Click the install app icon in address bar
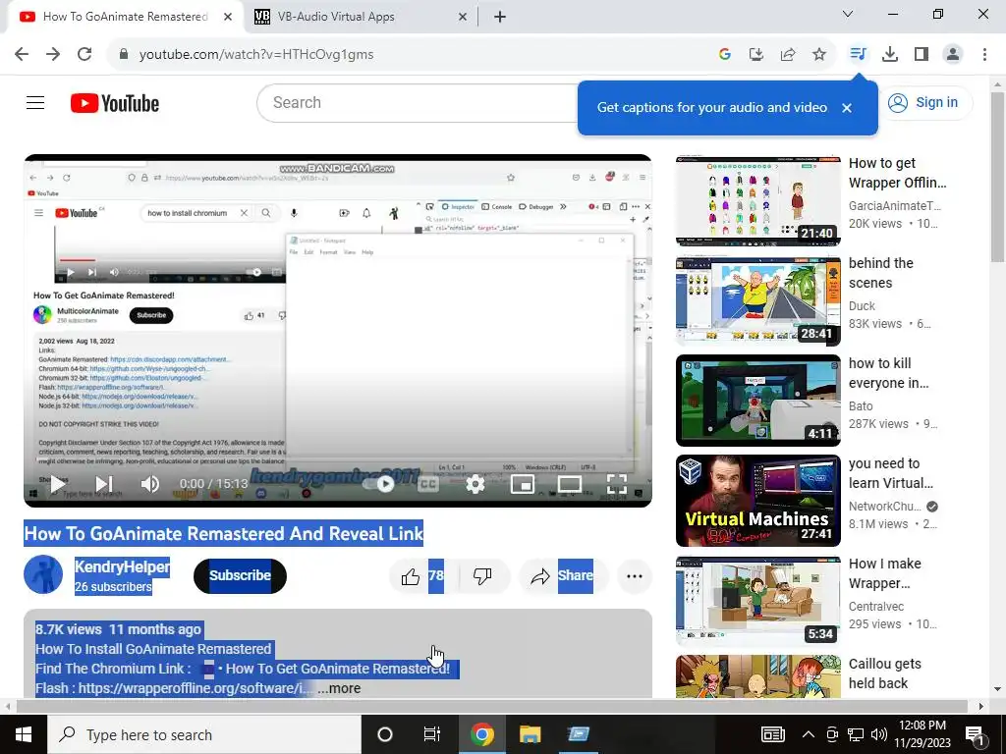The image size is (1006, 754). coord(756,54)
